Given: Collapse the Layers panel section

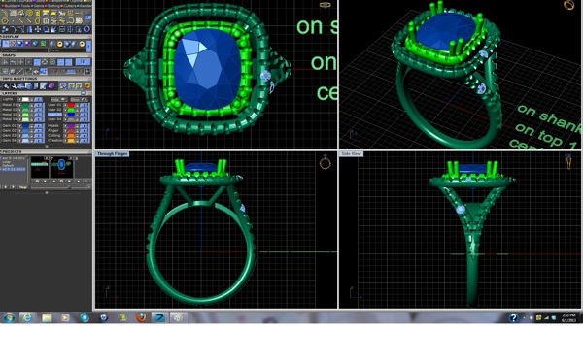Looking at the screenshot, I should [x=84, y=93].
